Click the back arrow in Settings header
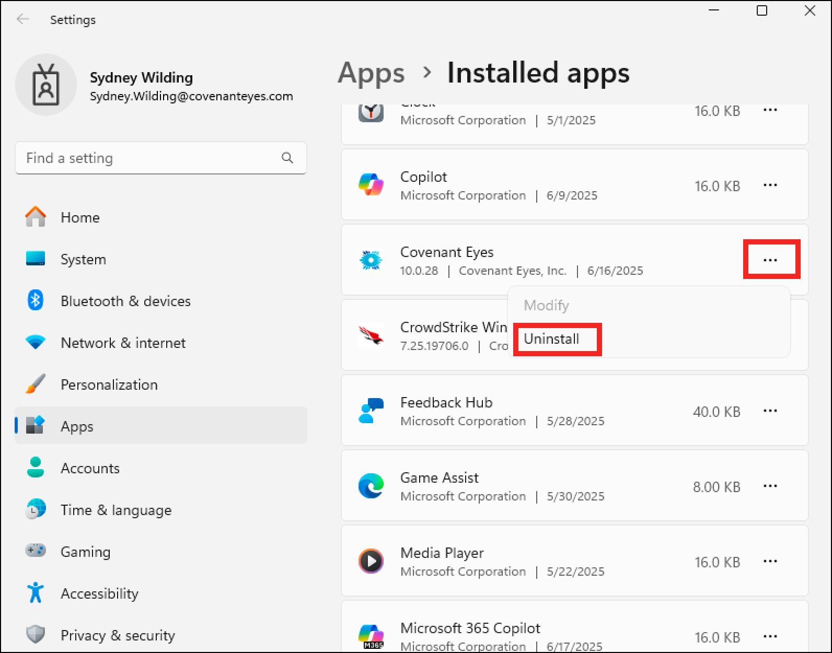The width and height of the screenshot is (832, 653). click(x=22, y=20)
